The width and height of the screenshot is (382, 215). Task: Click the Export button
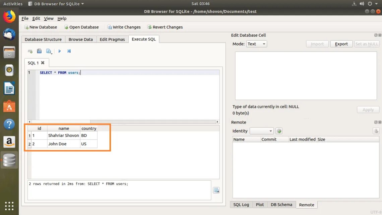click(x=341, y=44)
